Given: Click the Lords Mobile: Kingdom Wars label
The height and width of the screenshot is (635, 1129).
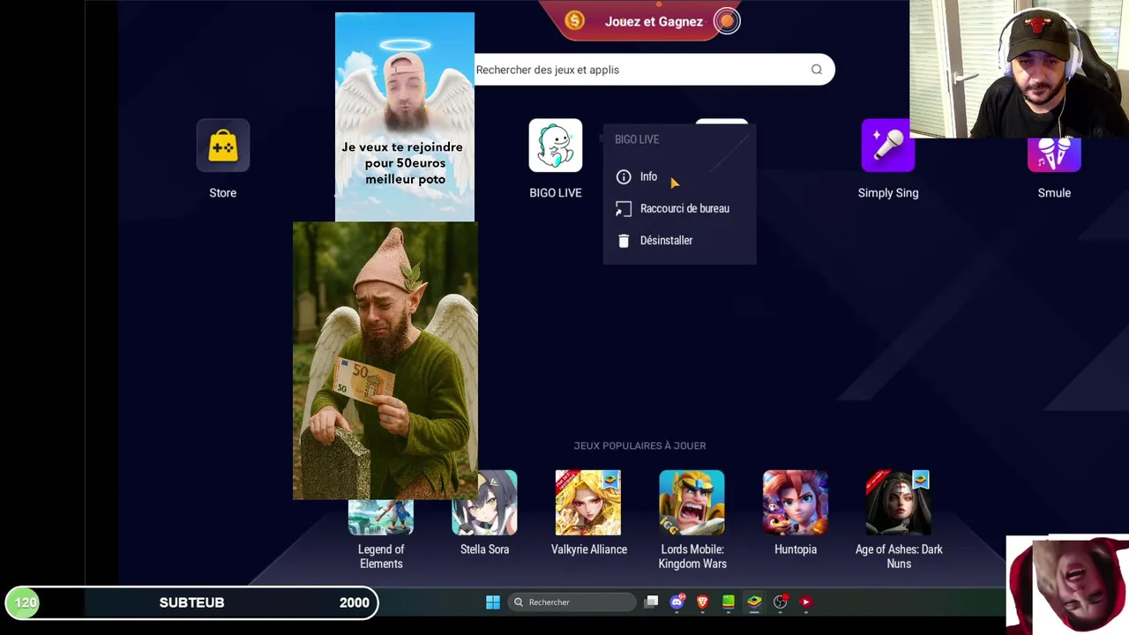Looking at the screenshot, I should 692,557.
